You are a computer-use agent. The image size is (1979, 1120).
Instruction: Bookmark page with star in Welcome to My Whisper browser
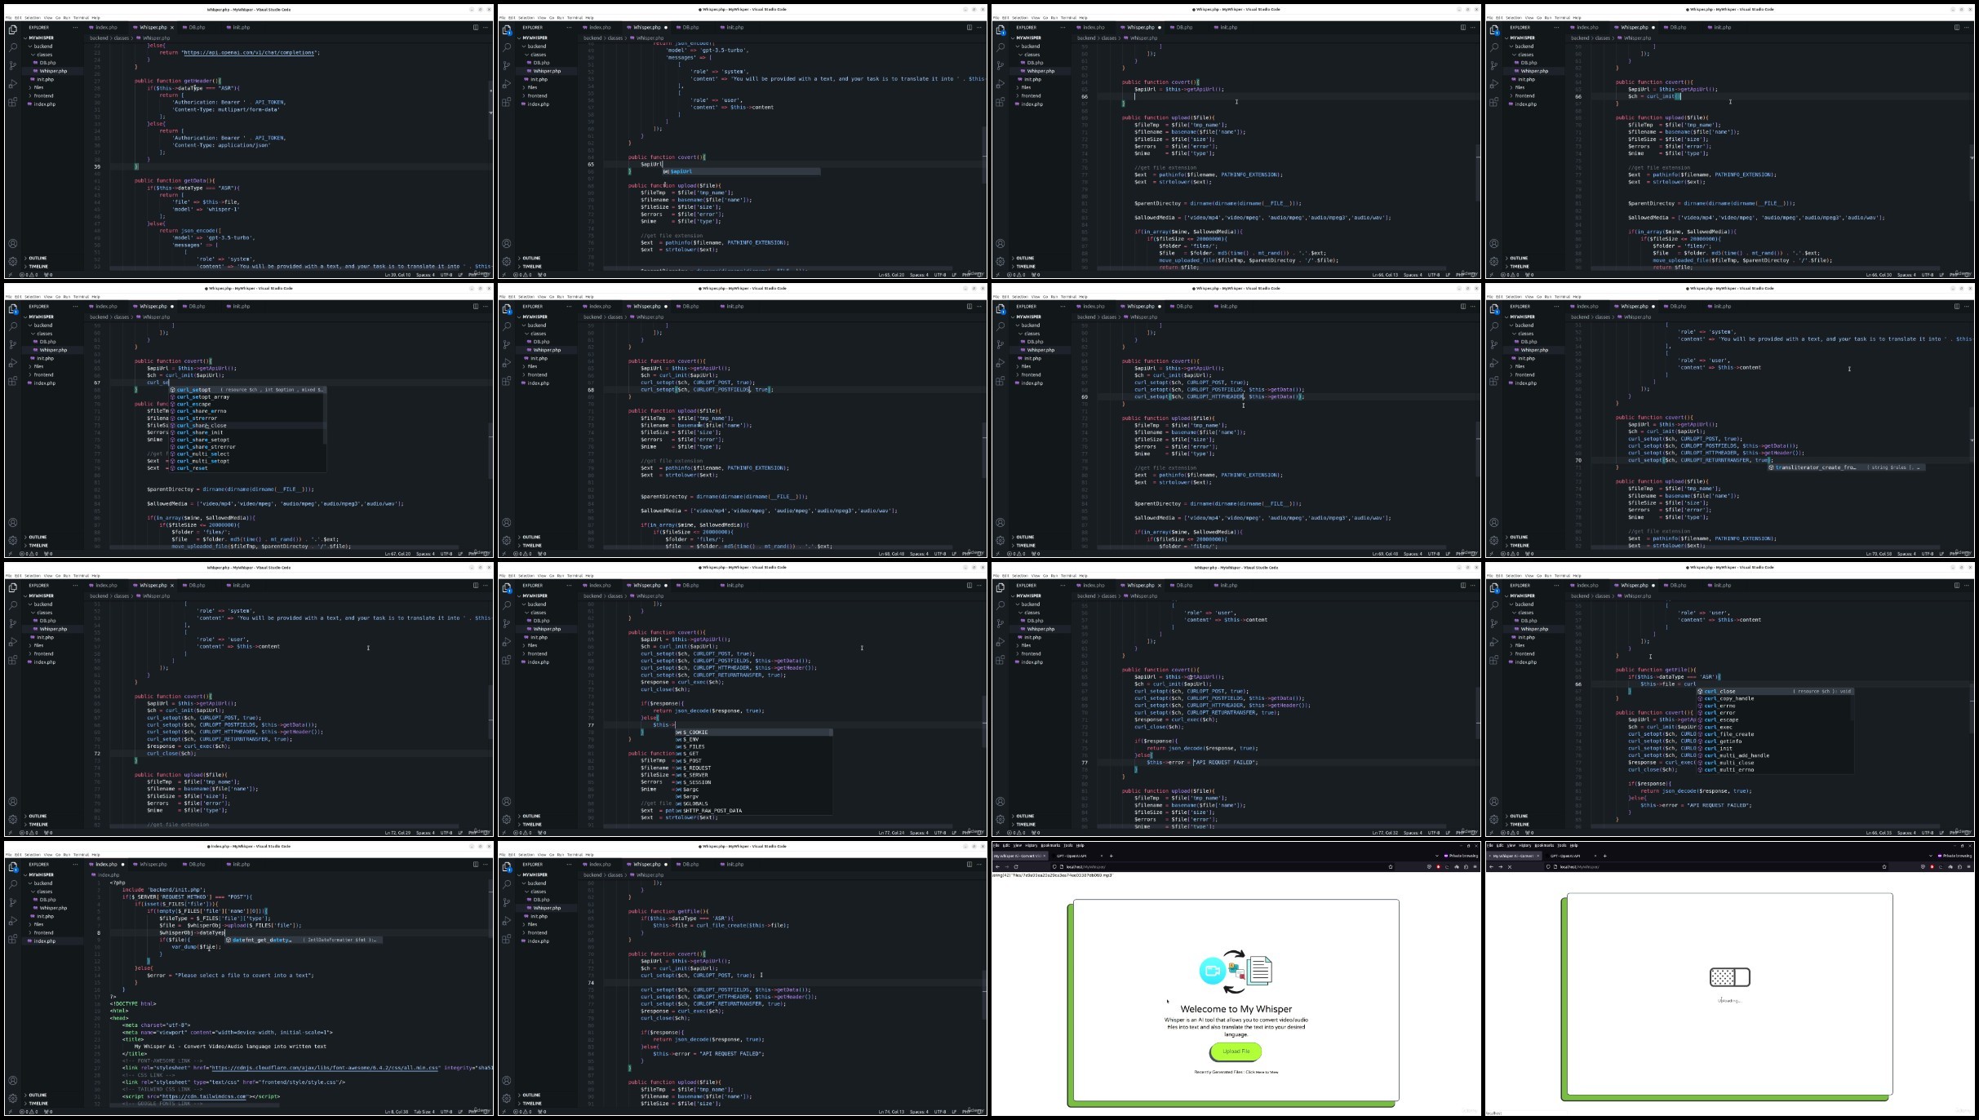1391,866
